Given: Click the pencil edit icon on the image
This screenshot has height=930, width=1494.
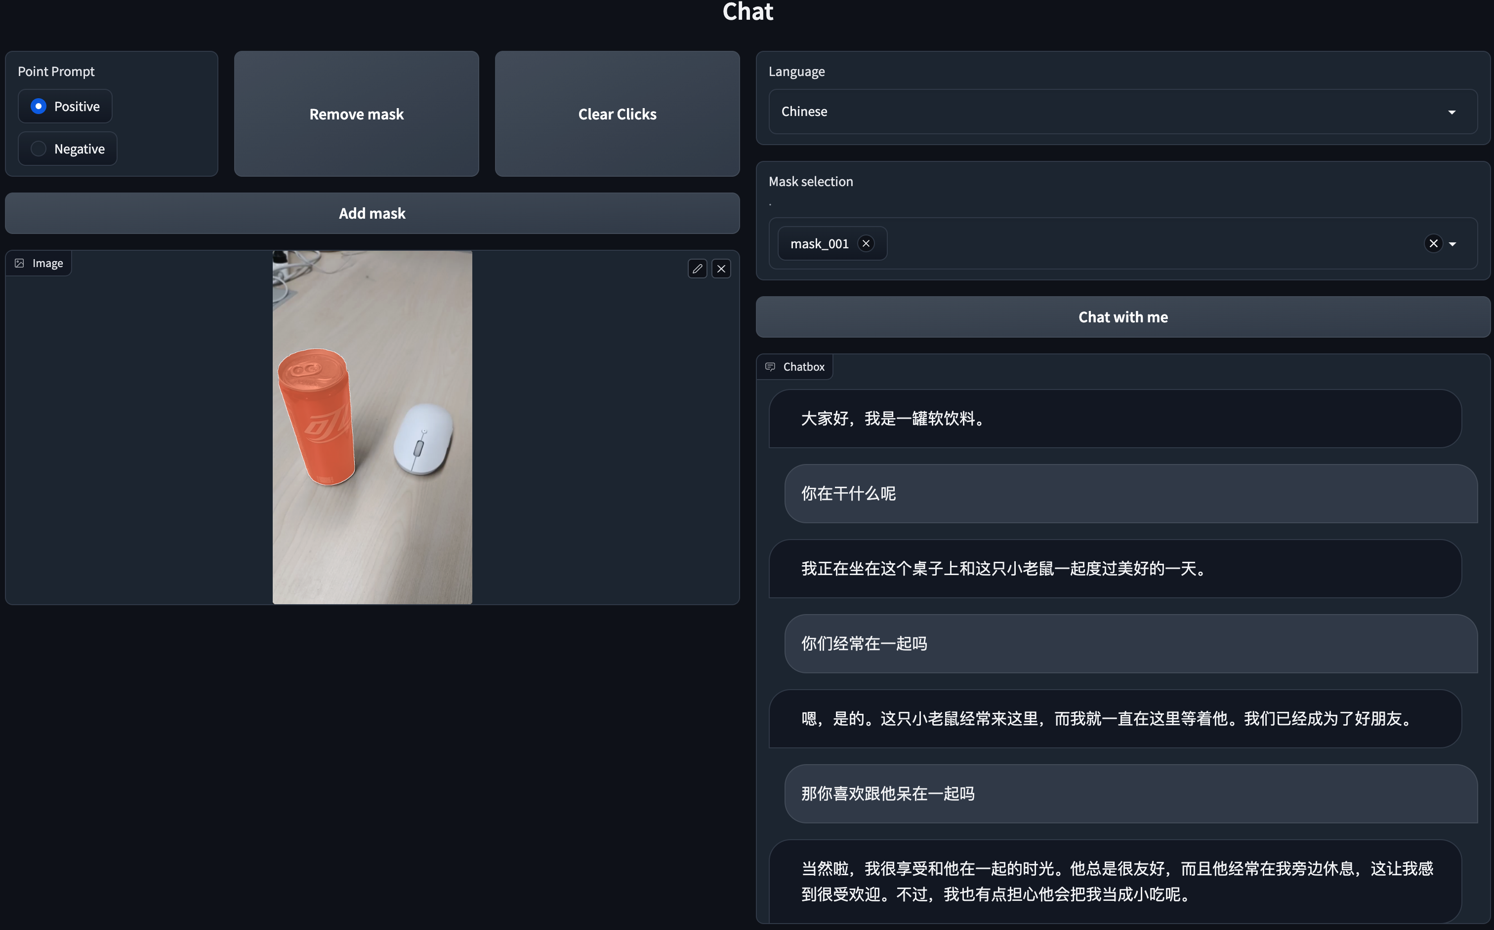Looking at the screenshot, I should coord(697,269).
